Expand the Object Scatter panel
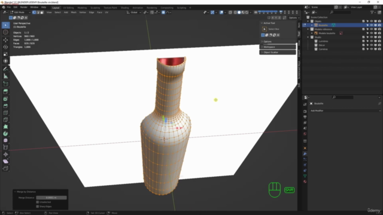Viewport: 383px width, 215px height. 278,52
